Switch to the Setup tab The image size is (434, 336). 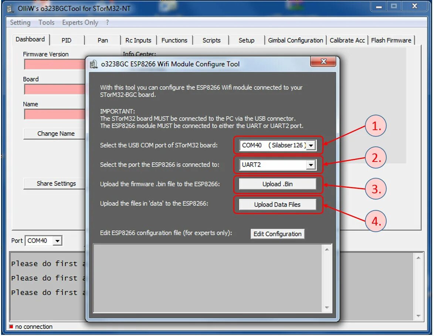tap(246, 40)
